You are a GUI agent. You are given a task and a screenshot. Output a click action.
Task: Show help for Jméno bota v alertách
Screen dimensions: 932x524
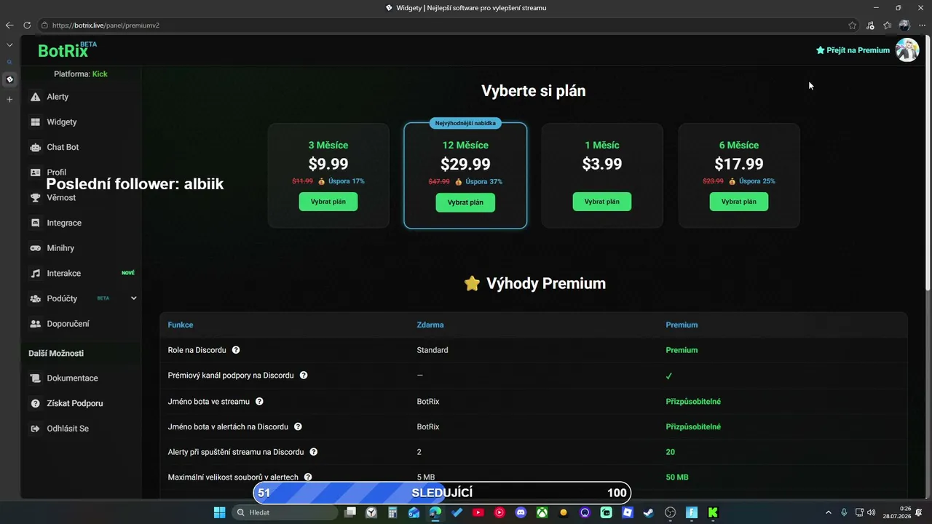[x=298, y=426]
